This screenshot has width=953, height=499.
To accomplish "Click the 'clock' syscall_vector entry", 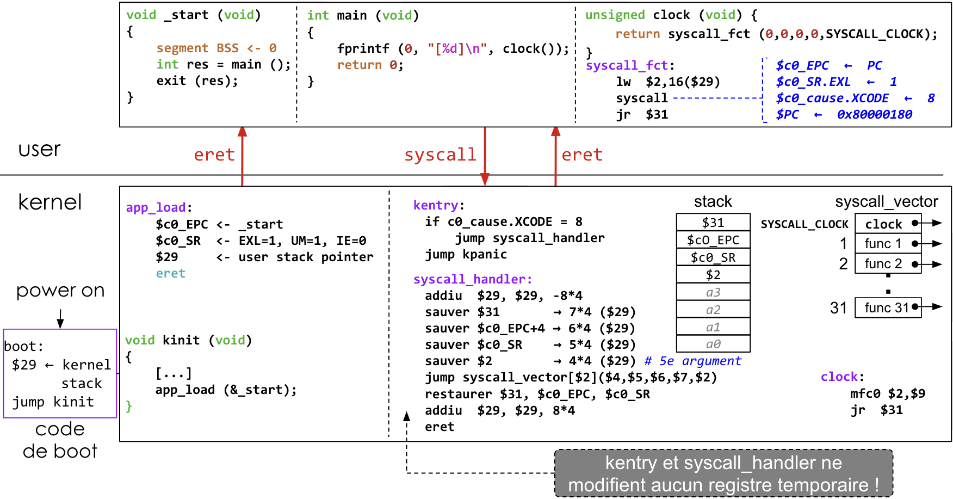I will pos(888,224).
